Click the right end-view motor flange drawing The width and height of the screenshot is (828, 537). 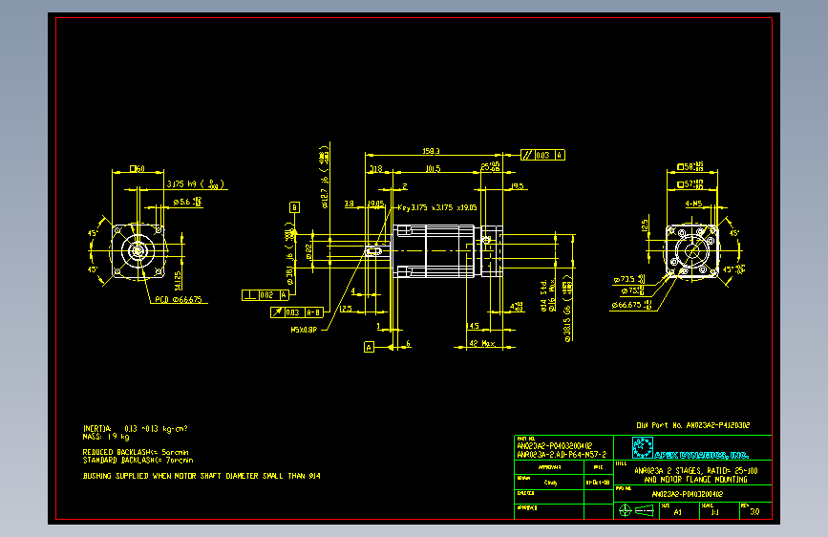tap(692, 251)
